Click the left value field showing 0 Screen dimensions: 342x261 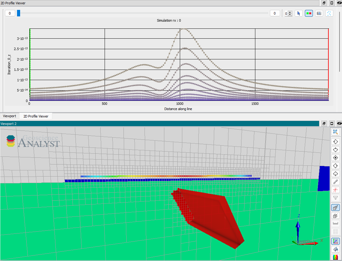10,13
